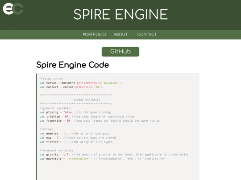This screenshot has width=241, height=180.
Task: Click the var moveStyle sideScroller line
Action: (103, 159)
